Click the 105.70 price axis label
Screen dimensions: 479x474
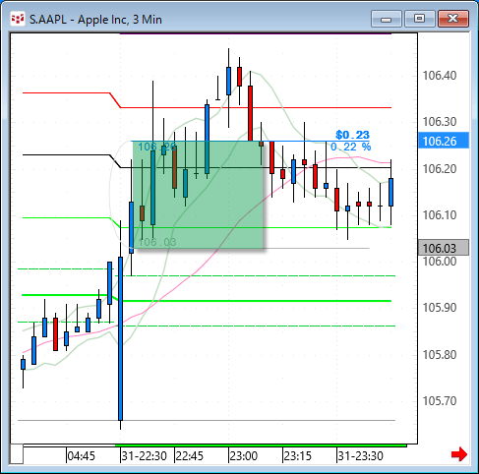(x=440, y=401)
